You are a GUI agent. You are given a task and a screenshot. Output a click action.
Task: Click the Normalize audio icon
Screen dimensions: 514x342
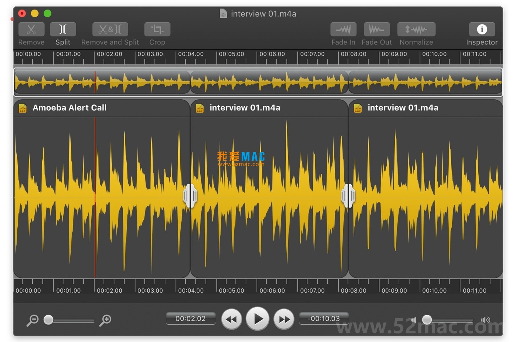tap(416, 29)
